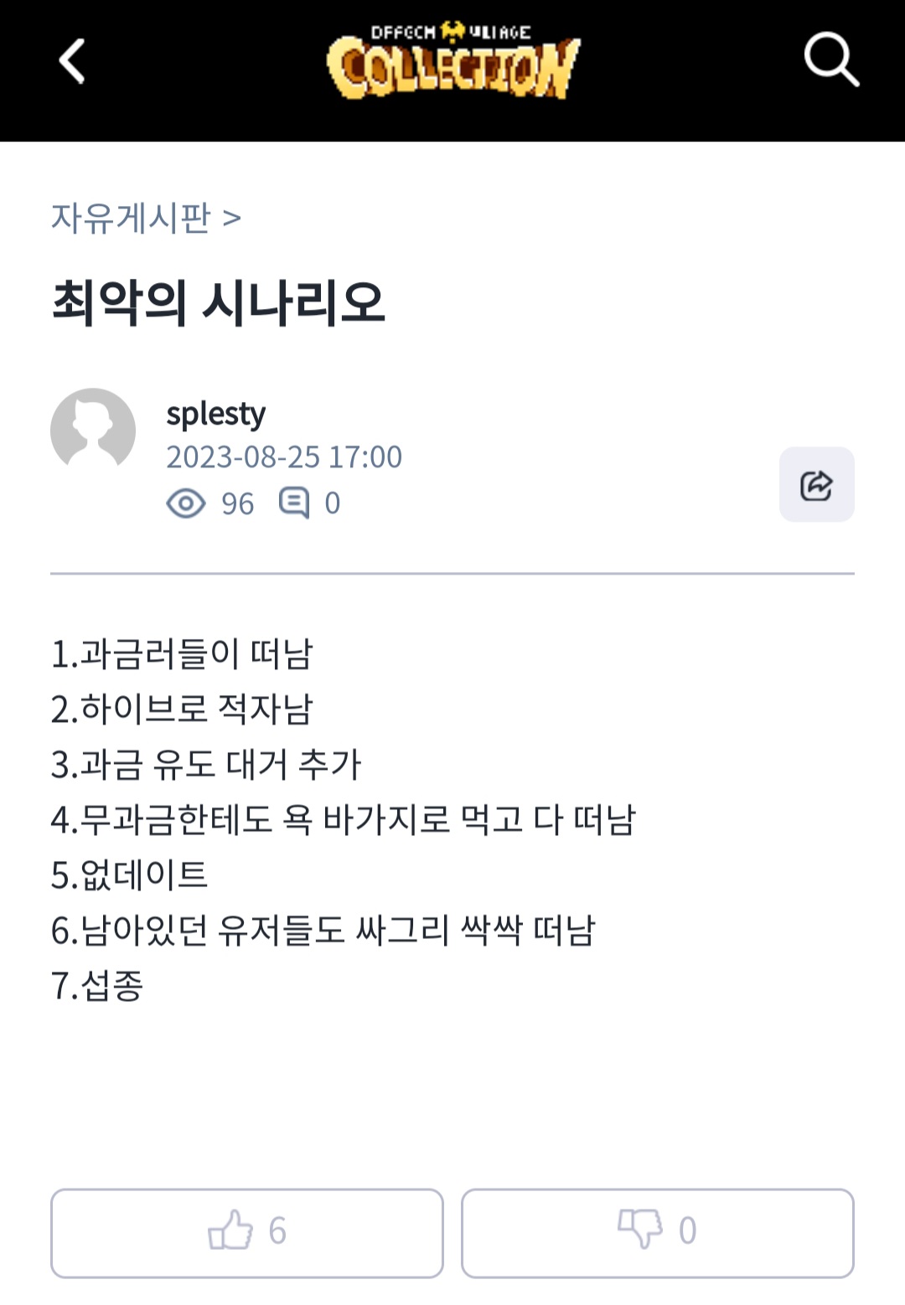Open the 자유게시판 board breadcrumb
The width and height of the screenshot is (905, 1305).
[131, 218]
